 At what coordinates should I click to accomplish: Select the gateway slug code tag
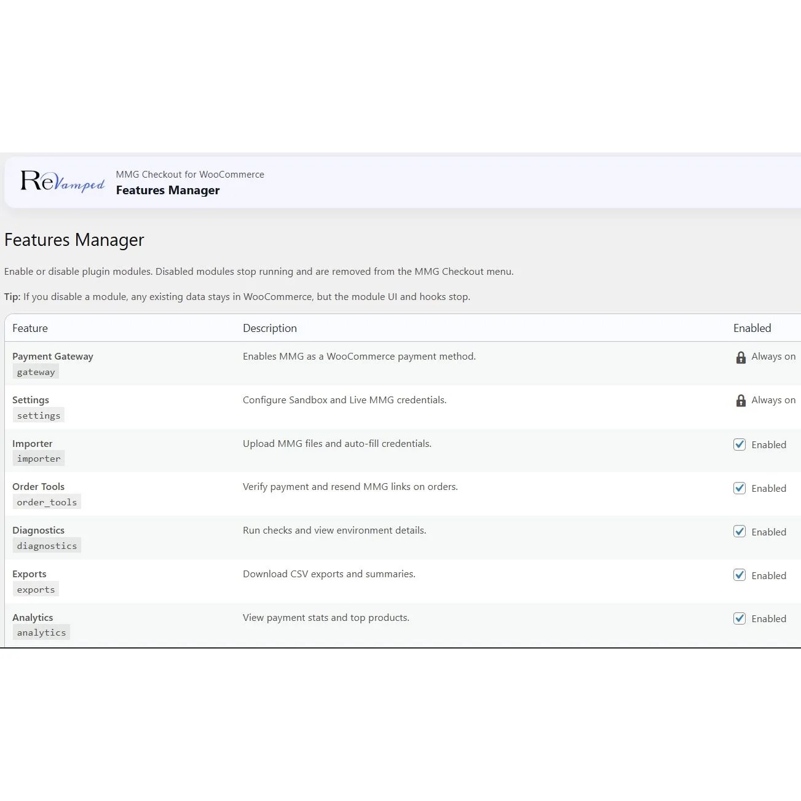tap(36, 372)
